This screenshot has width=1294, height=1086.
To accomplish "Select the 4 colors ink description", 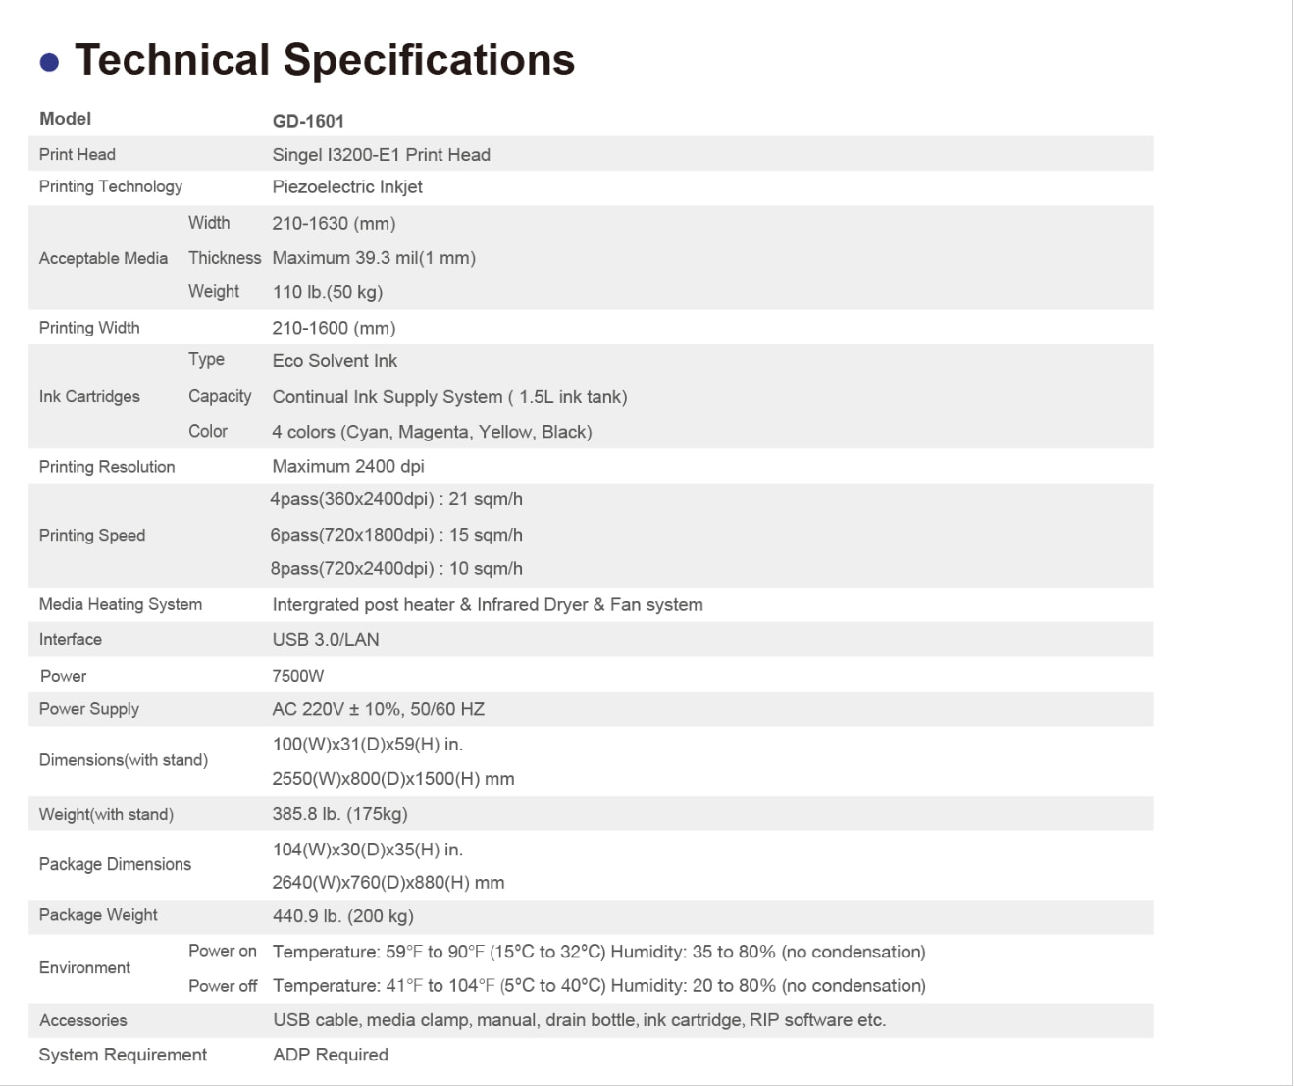I will (432, 432).
